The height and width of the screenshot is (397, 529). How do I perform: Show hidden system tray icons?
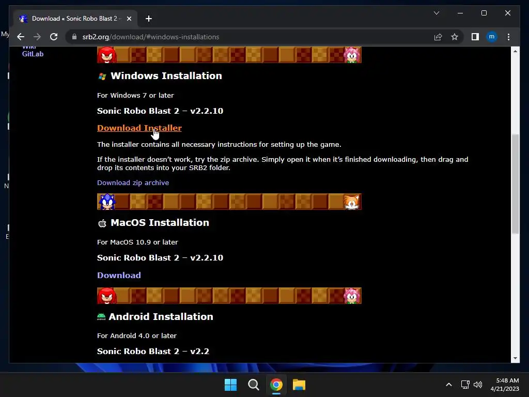pos(449,385)
